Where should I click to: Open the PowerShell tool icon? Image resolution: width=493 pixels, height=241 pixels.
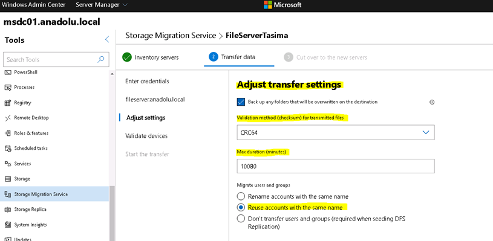point(8,72)
